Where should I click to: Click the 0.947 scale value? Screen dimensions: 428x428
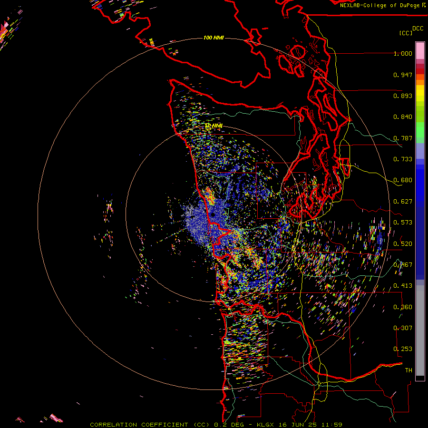[x=403, y=75]
